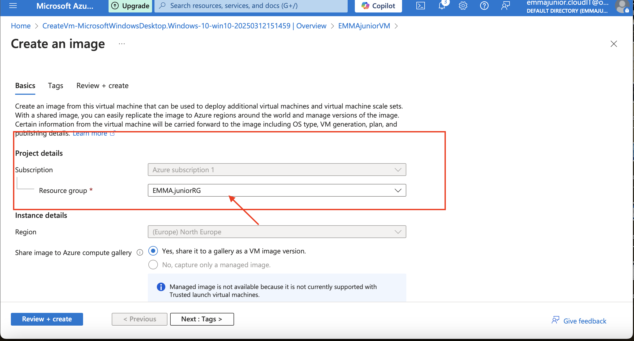Image resolution: width=634 pixels, height=341 pixels.
Task: Open the portal hamburger menu
Action: pyautogui.click(x=13, y=6)
